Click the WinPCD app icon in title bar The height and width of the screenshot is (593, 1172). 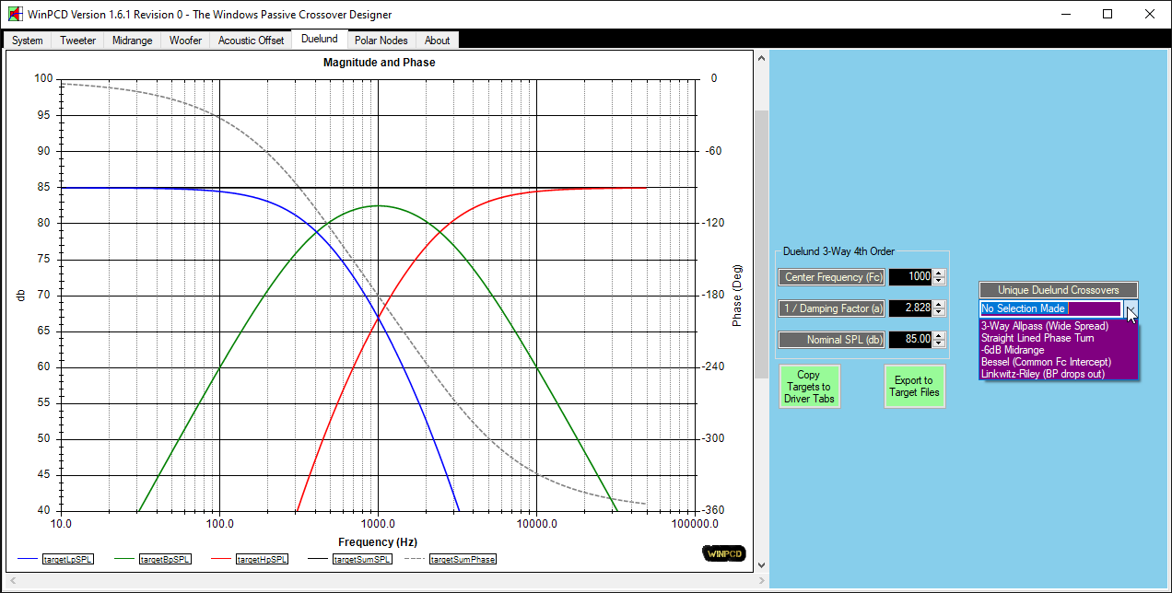pos(14,15)
